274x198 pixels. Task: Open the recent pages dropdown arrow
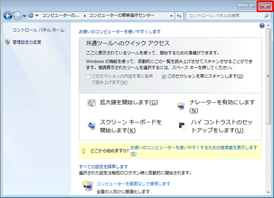(x=24, y=16)
